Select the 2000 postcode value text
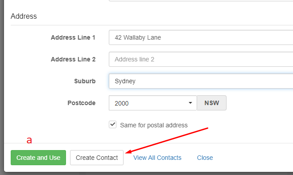Image resolution: width=293 pixels, height=175 pixels. (122, 103)
